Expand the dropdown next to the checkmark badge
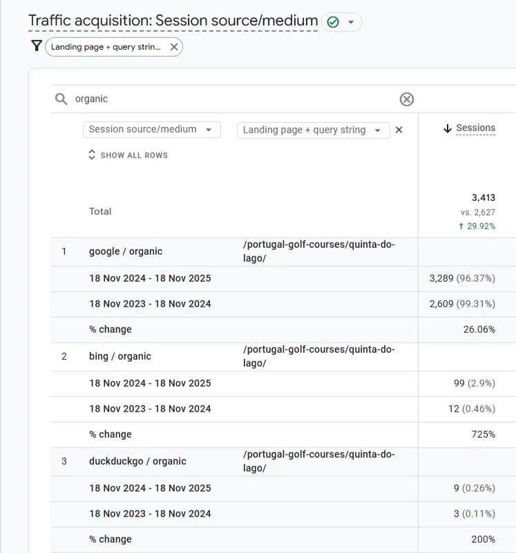Screen dimensions: 516x553 coord(351,21)
